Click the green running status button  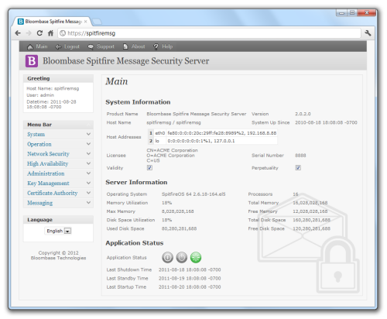tap(196, 257)
